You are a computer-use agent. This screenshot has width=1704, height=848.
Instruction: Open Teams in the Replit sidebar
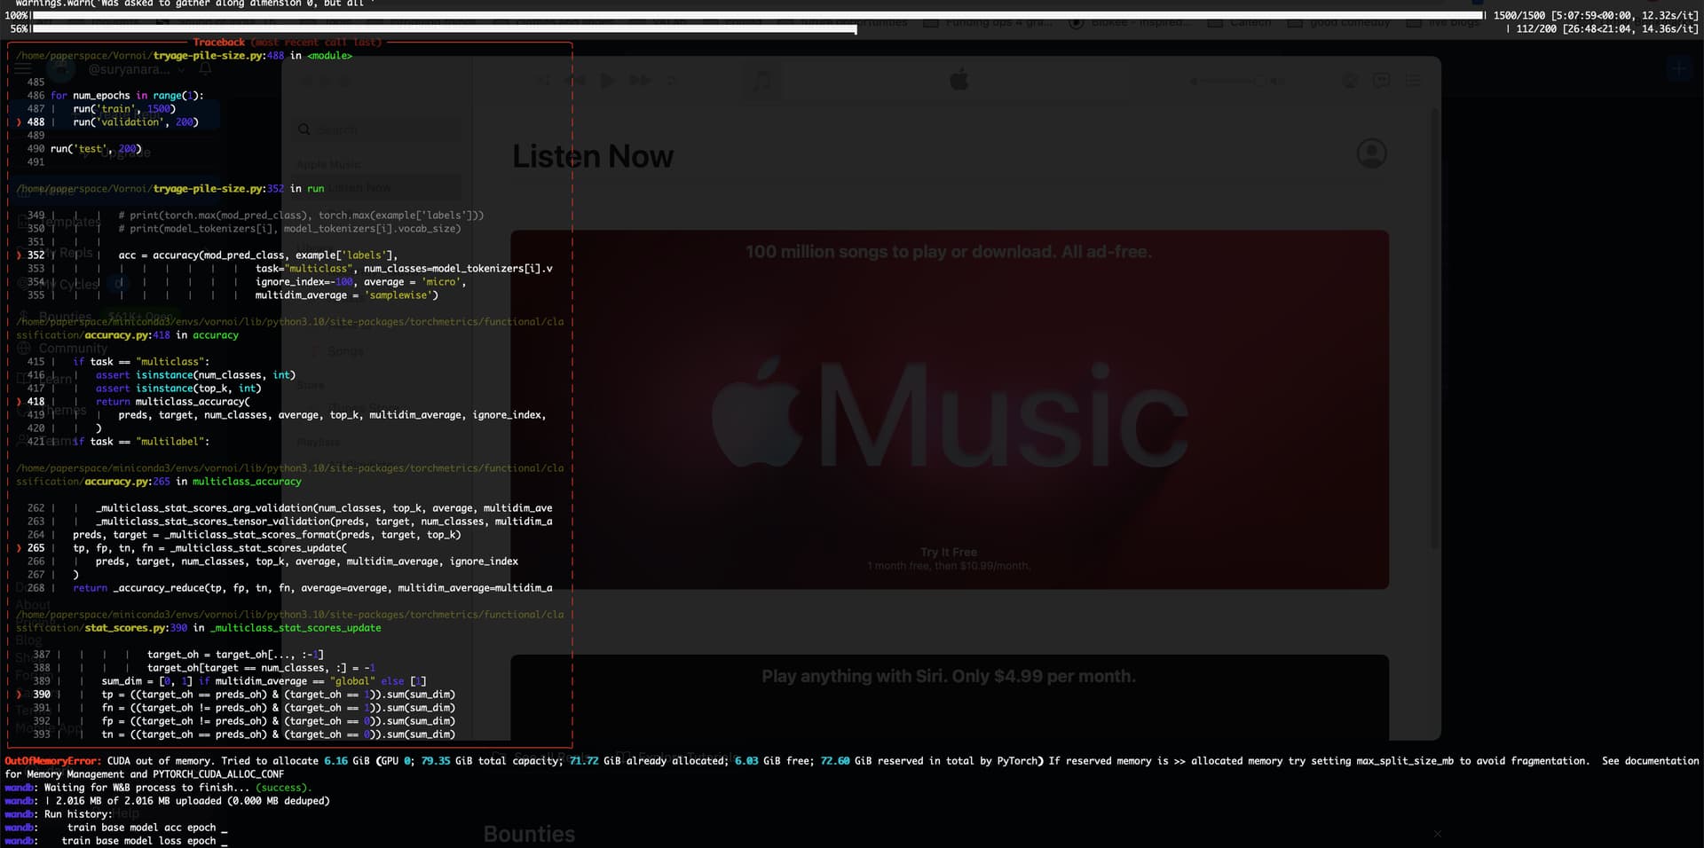point(46,441)
